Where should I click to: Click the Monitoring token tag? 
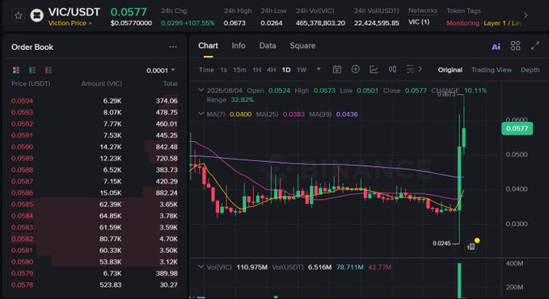(x=462, y=23)
